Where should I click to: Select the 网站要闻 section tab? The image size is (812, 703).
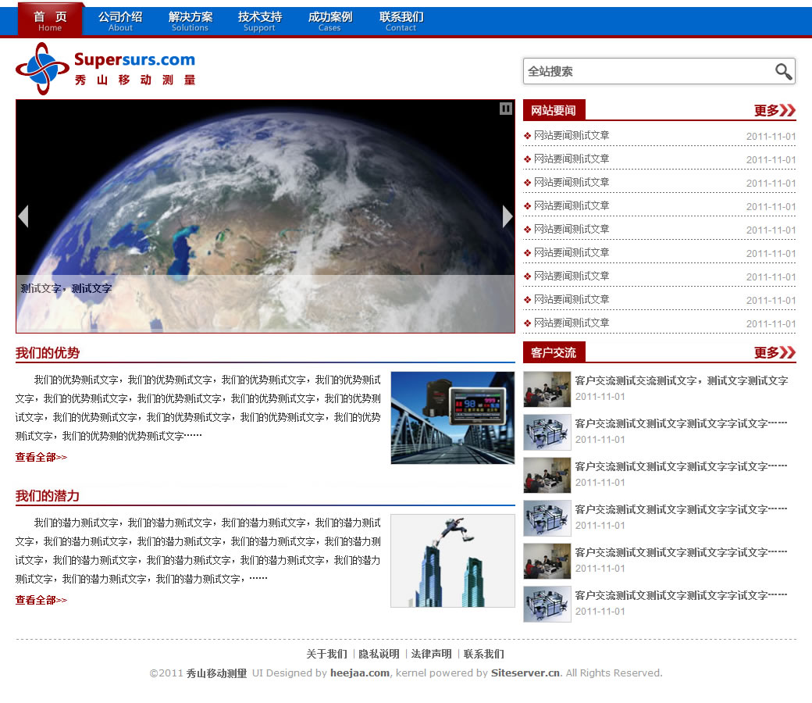tap(554, 110)
